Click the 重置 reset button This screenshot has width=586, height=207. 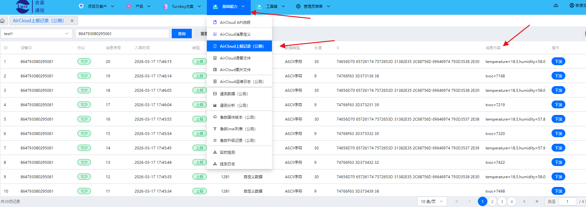(x=204, y=34)
